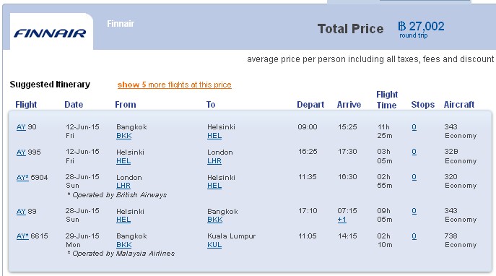Open 'show 5 more flights at this price'
The height and width of the screenshot is (276, 496).
pyautogui.click(x=174, y=85)
